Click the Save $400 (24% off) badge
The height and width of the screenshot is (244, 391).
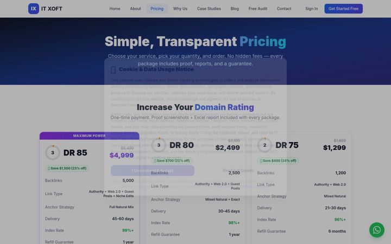pyautogui.click(x=278, y=160)
